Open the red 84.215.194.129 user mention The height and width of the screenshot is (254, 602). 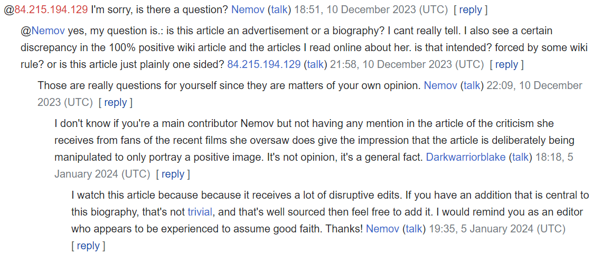(51, 10)
